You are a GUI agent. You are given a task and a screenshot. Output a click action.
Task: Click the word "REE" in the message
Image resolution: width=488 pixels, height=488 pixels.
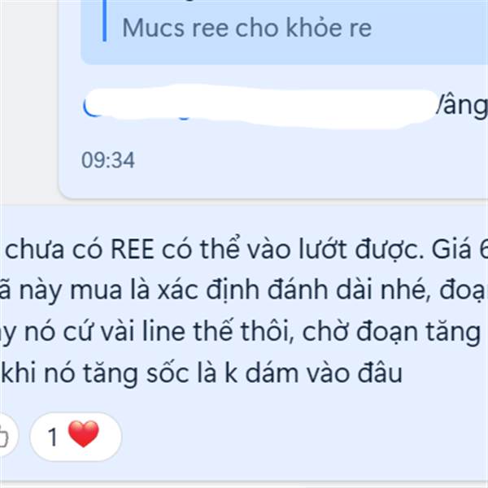click(x=133, y=250)
